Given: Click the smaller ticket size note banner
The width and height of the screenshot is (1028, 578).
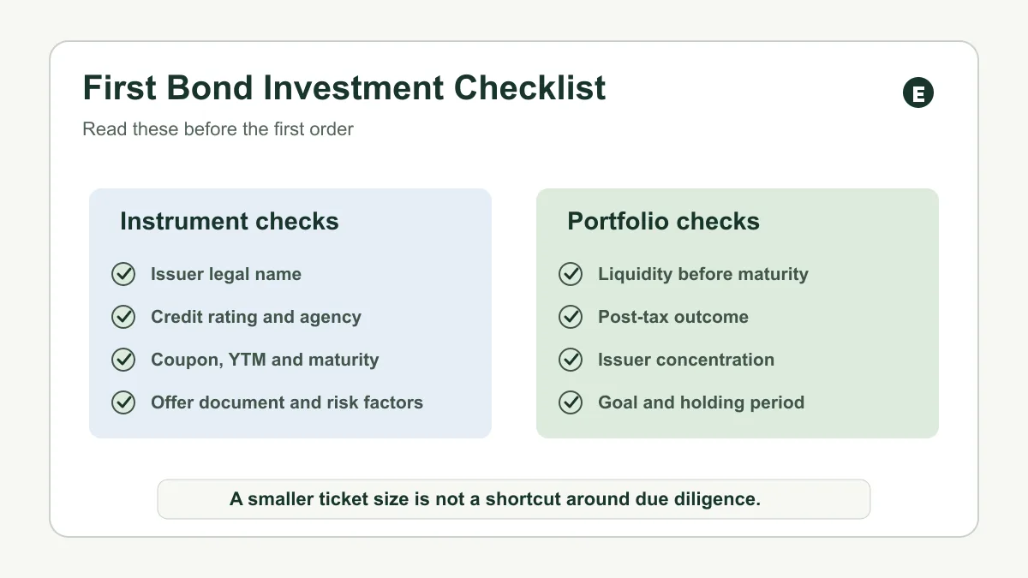Looking at the screenshot, I should [514, 499].
